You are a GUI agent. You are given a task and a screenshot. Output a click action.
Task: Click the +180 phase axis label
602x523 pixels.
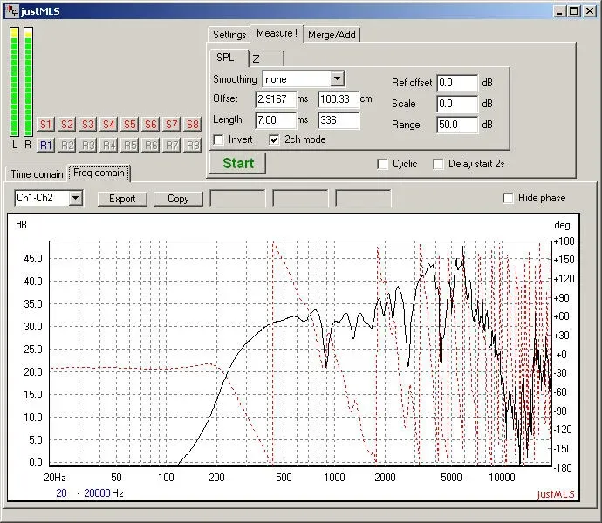564,241
